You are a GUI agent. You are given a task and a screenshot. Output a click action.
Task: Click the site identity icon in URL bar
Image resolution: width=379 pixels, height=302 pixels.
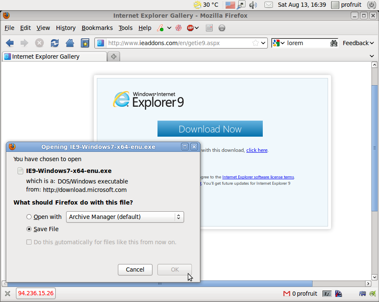pos(101,43)
